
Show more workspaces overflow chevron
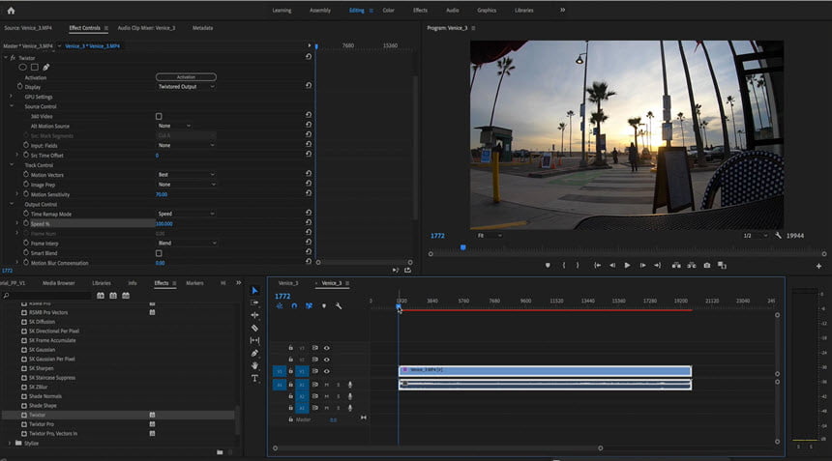[x=562, y=10]
